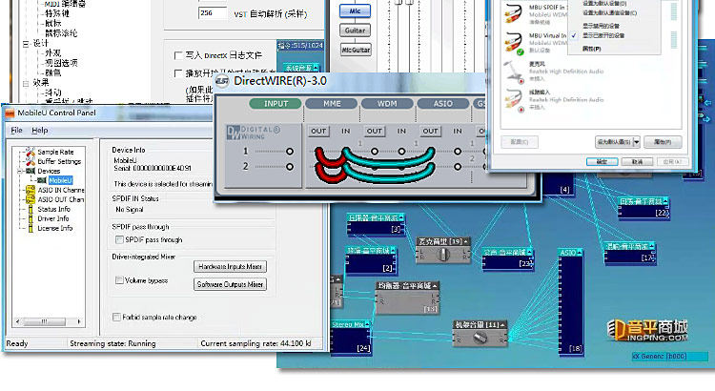Click the Status Info tree icon
This screenshot has width=715, height=391.
coord(31,209)
